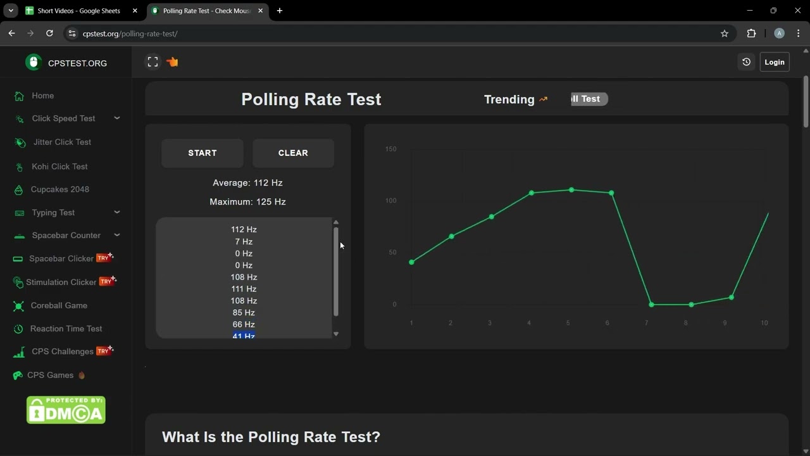Click the Average: 112 Hz text

pos(247,182)
